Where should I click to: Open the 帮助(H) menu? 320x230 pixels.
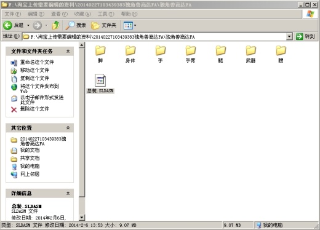pyautogui.click(x=129, y=14)
